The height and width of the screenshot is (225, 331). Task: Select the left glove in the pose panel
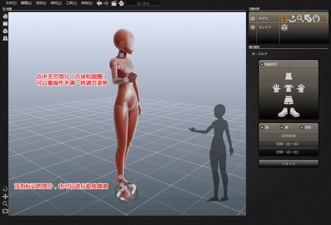tap(276, 88)
